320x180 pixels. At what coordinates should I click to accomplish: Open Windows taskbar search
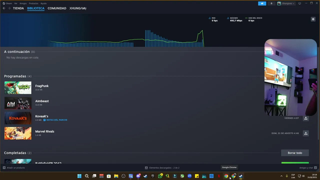coord(87,176)
